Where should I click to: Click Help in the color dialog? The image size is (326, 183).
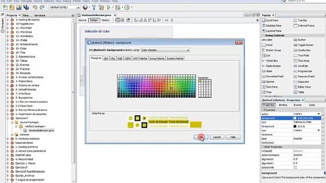[x=233, y=137]
